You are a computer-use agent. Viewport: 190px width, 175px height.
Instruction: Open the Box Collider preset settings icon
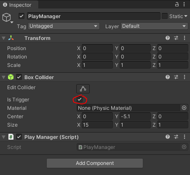tap(176, 77)
